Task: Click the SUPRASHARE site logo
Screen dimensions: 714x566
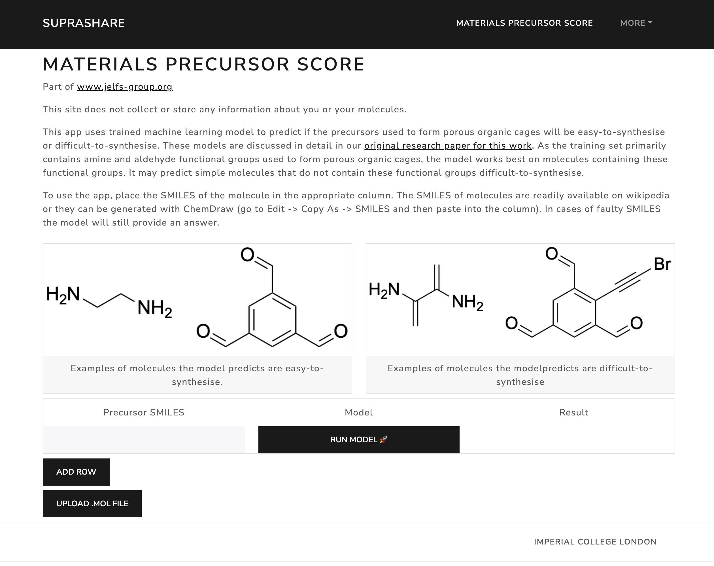Action: coord(84,23)
